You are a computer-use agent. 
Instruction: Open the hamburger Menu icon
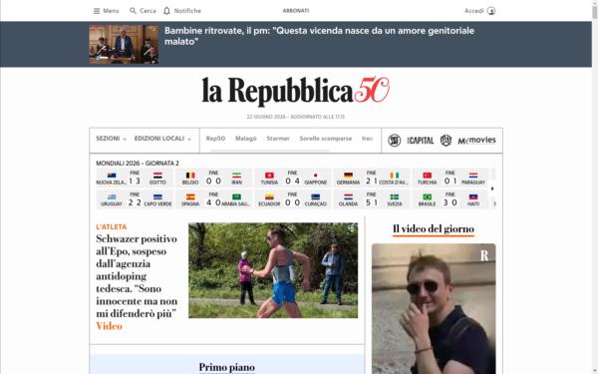click(x=97, y=11)
